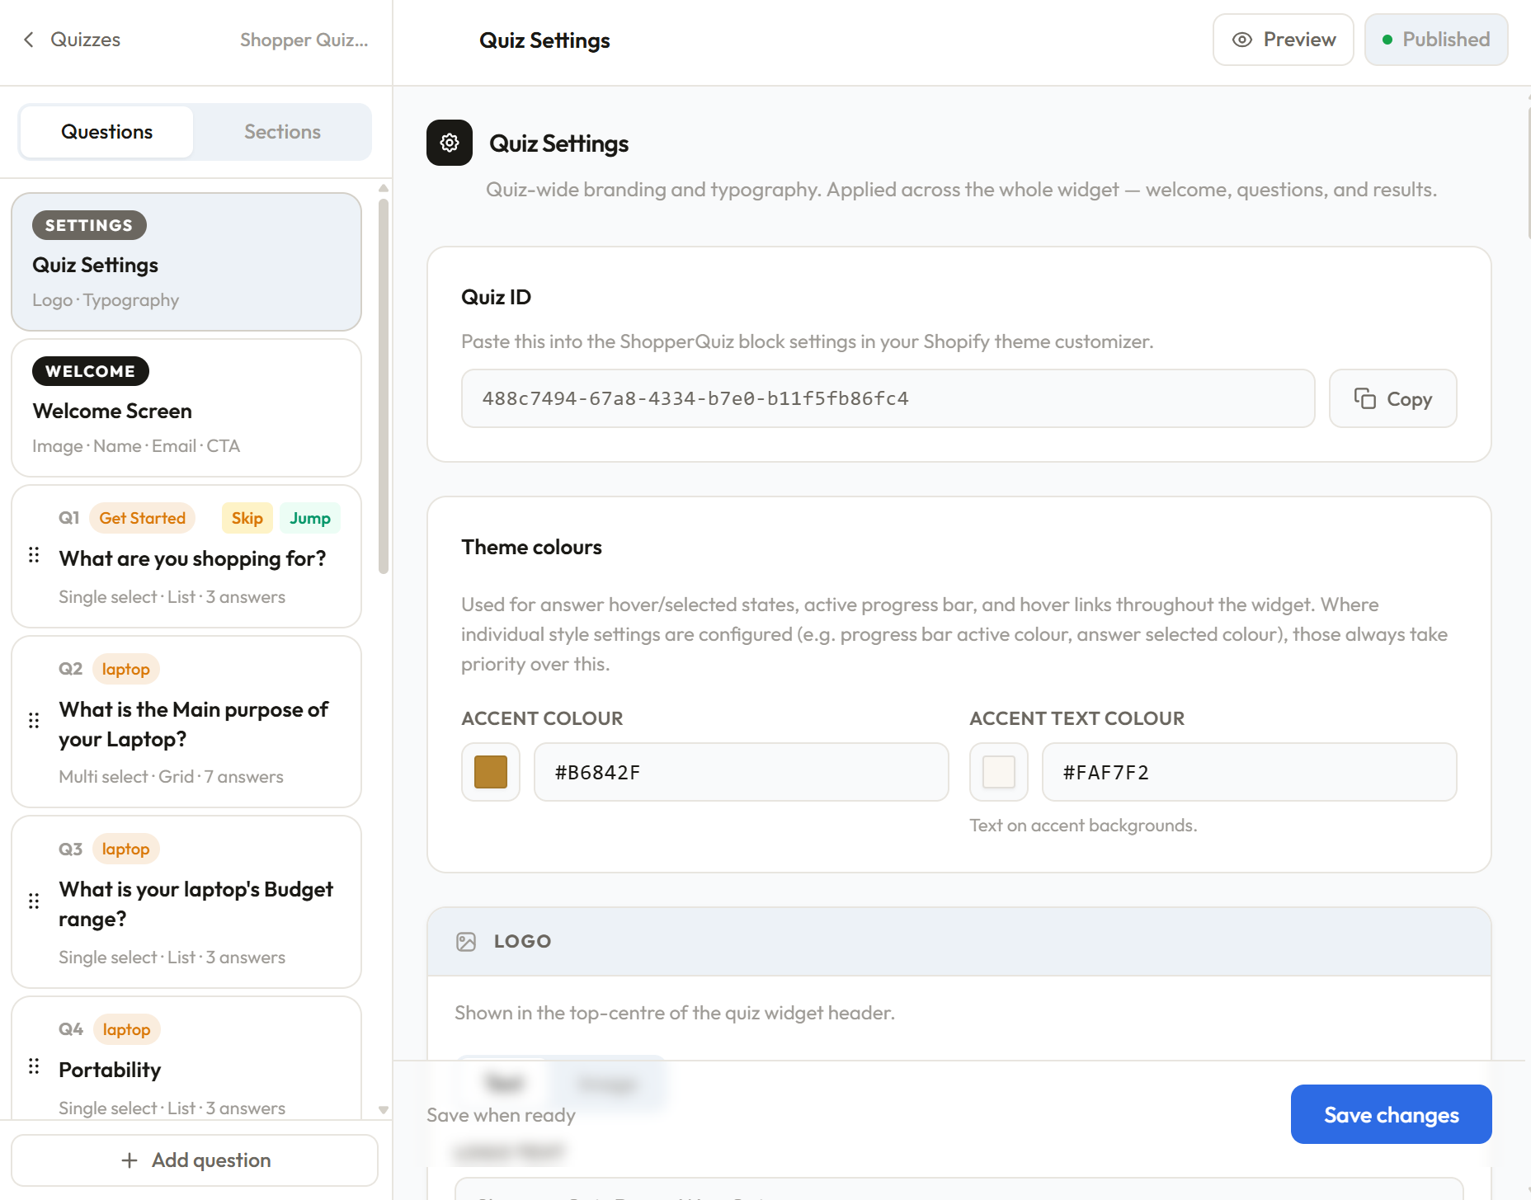Click the 'Save when ready' text
The width and height of the screenshot is (1531, 1200).
point(501,1115)
